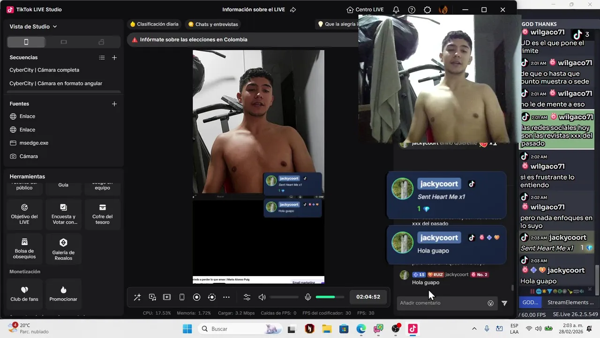
Task: Open the Cofre del tesoro tool
Action: pyautogui.click(x=102, y=215)
